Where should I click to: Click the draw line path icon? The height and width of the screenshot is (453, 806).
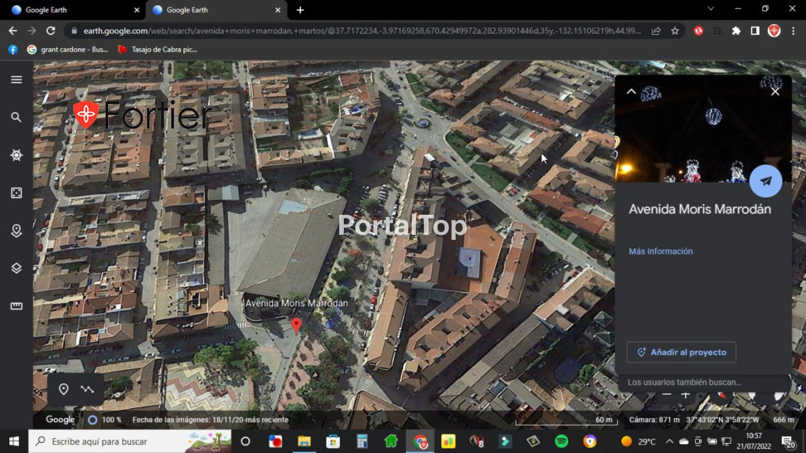click(87, 389)
